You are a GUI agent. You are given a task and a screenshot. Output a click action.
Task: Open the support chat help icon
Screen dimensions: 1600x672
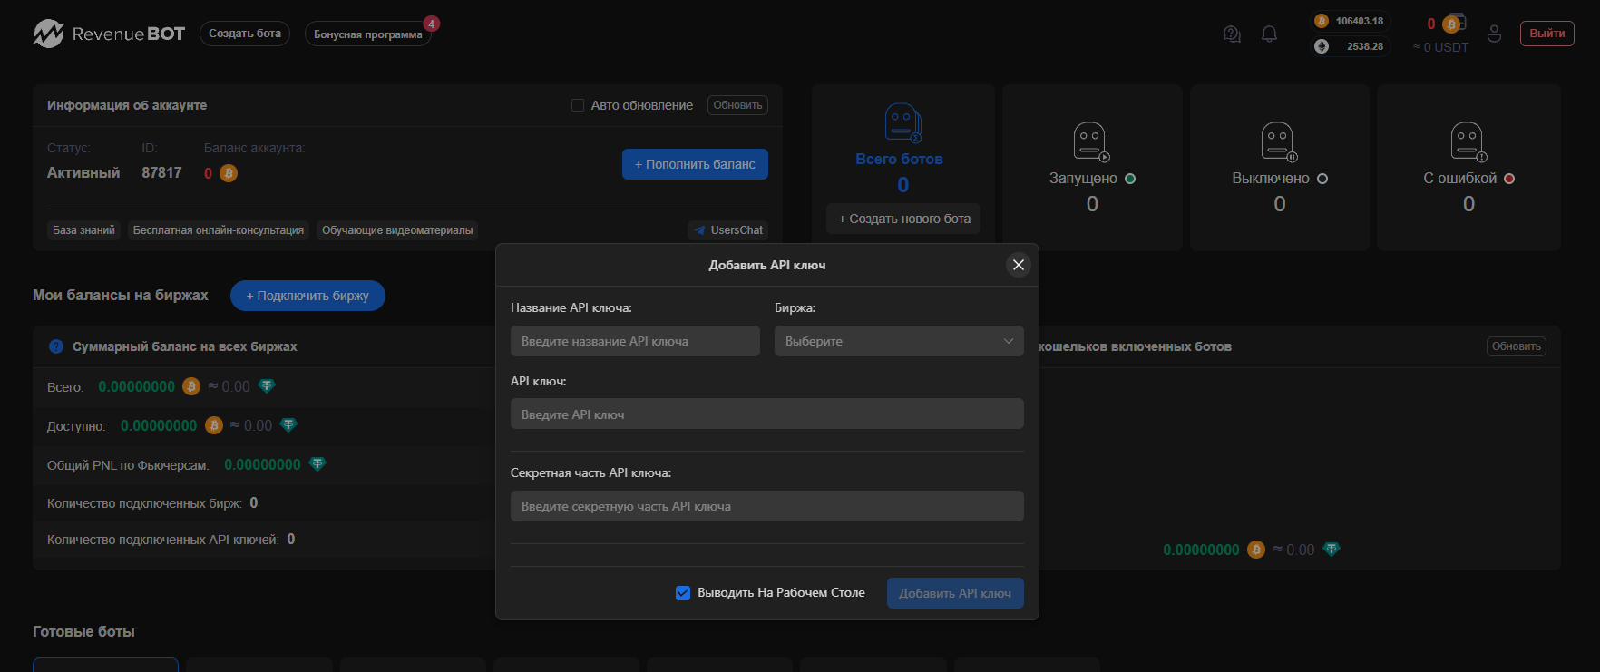coord(1232,34)
